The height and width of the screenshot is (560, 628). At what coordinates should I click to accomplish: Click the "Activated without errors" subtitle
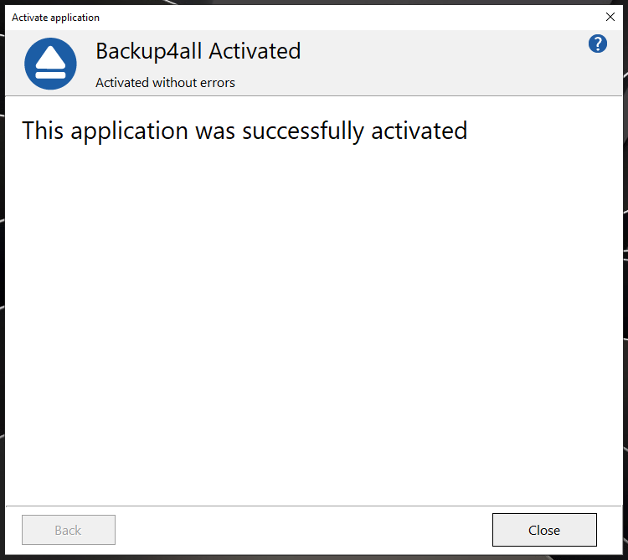click(165, 83)
